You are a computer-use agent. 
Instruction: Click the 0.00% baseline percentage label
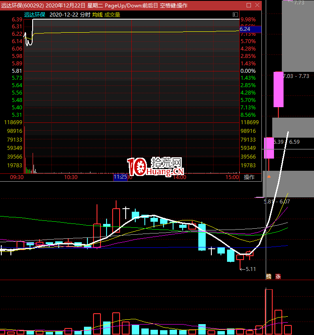[x=248, y=71]
